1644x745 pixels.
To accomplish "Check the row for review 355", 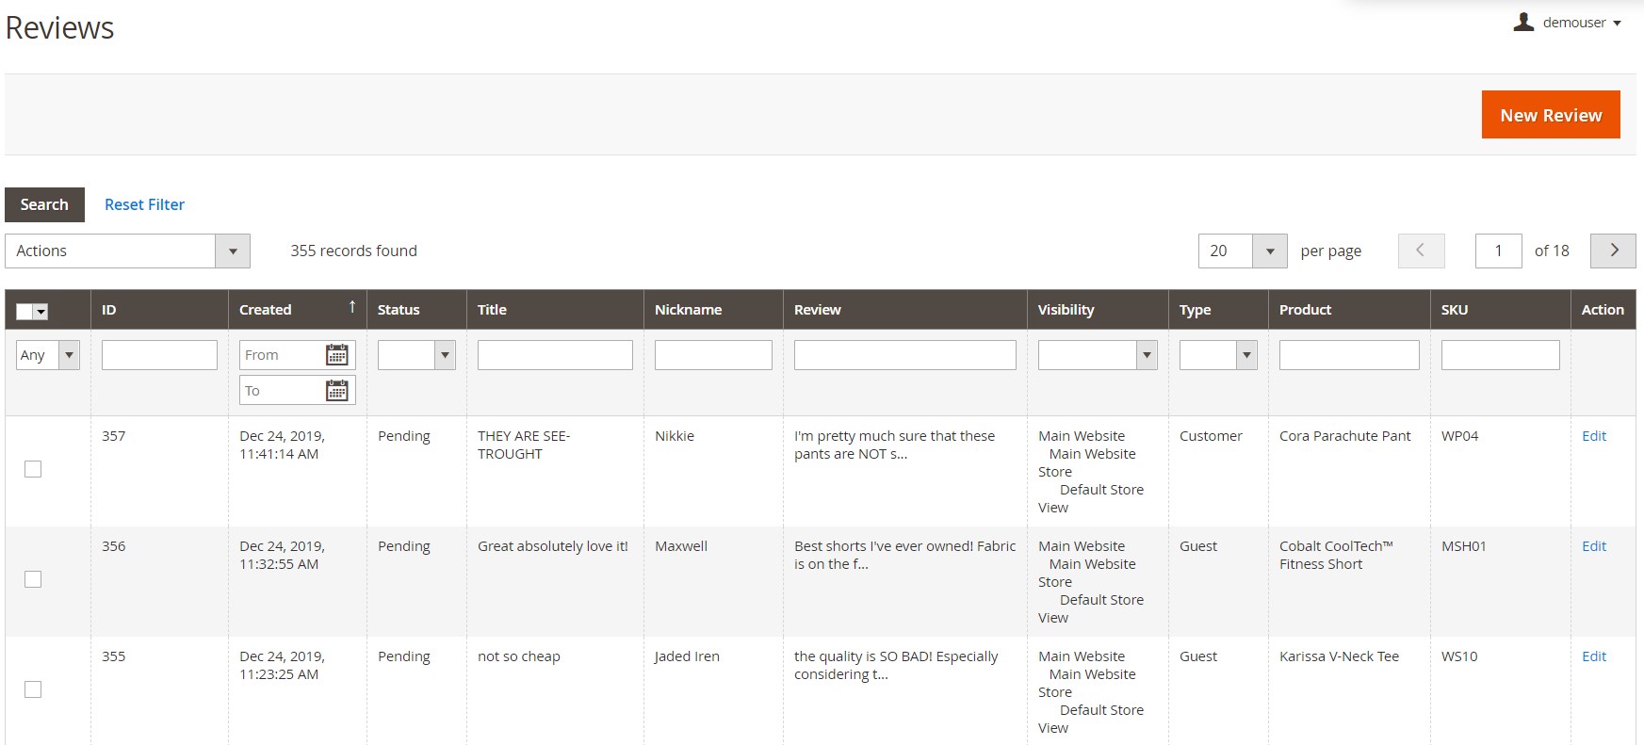I will 33,689.
